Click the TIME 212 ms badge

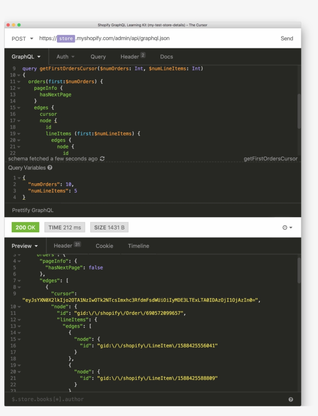point(65,227)
